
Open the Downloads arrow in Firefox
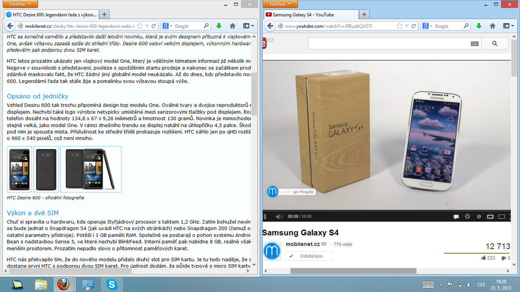pos(220,26)
